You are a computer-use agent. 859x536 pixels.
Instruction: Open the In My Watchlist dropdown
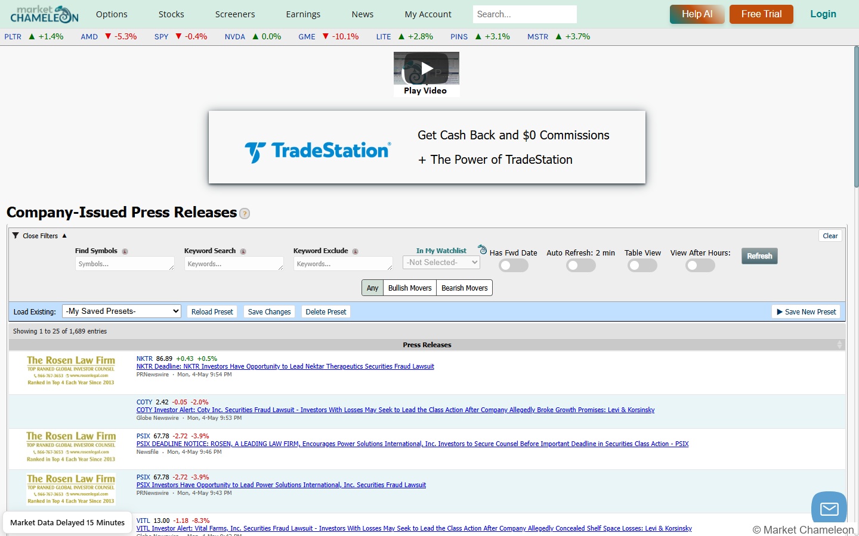[x=441, y=262]
